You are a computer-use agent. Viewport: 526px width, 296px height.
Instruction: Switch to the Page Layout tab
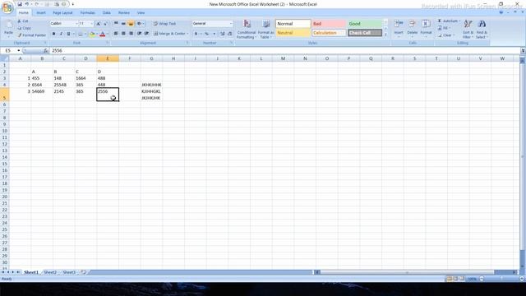point(62,13)
